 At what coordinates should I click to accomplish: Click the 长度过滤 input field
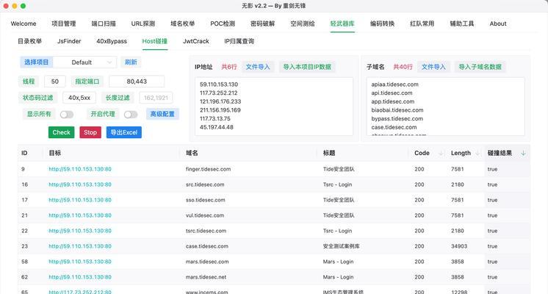156,98
